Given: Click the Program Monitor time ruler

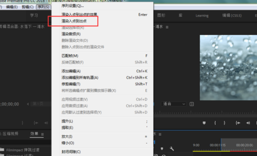Looking at the screenshot, I should tap(206, 112).
